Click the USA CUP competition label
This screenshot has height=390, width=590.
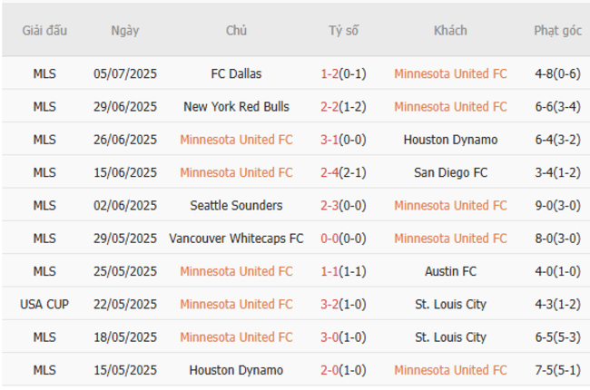point(44,304)
